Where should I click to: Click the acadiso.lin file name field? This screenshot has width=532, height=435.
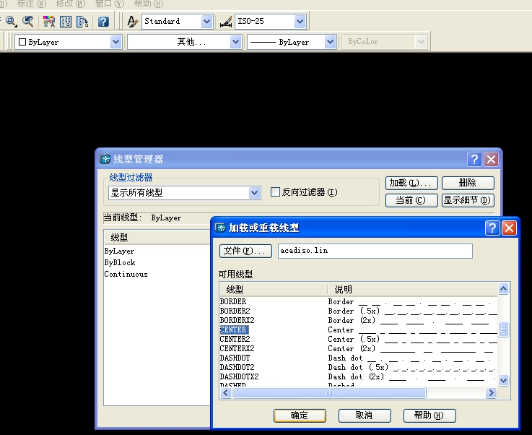click(375, 251)
